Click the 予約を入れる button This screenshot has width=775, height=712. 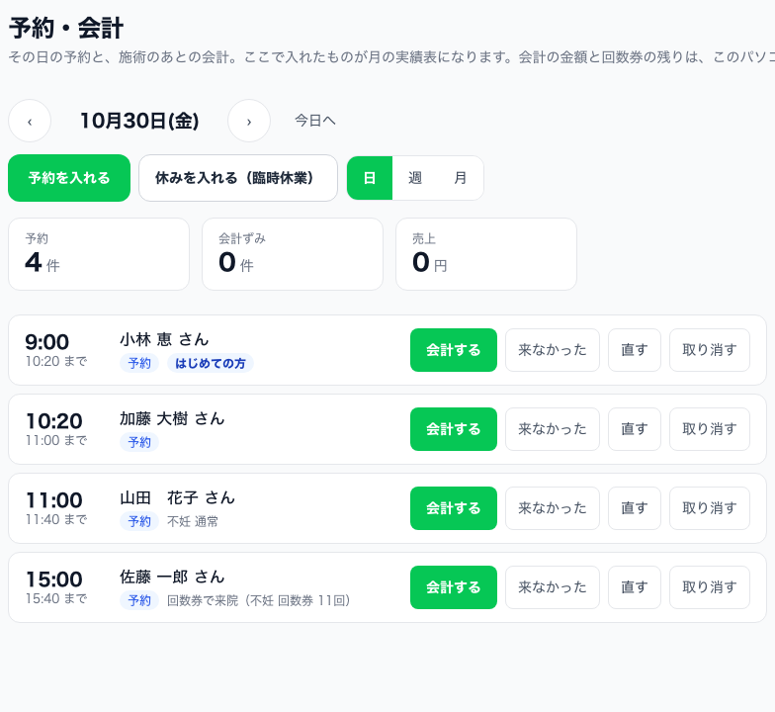tap(69, 178)
